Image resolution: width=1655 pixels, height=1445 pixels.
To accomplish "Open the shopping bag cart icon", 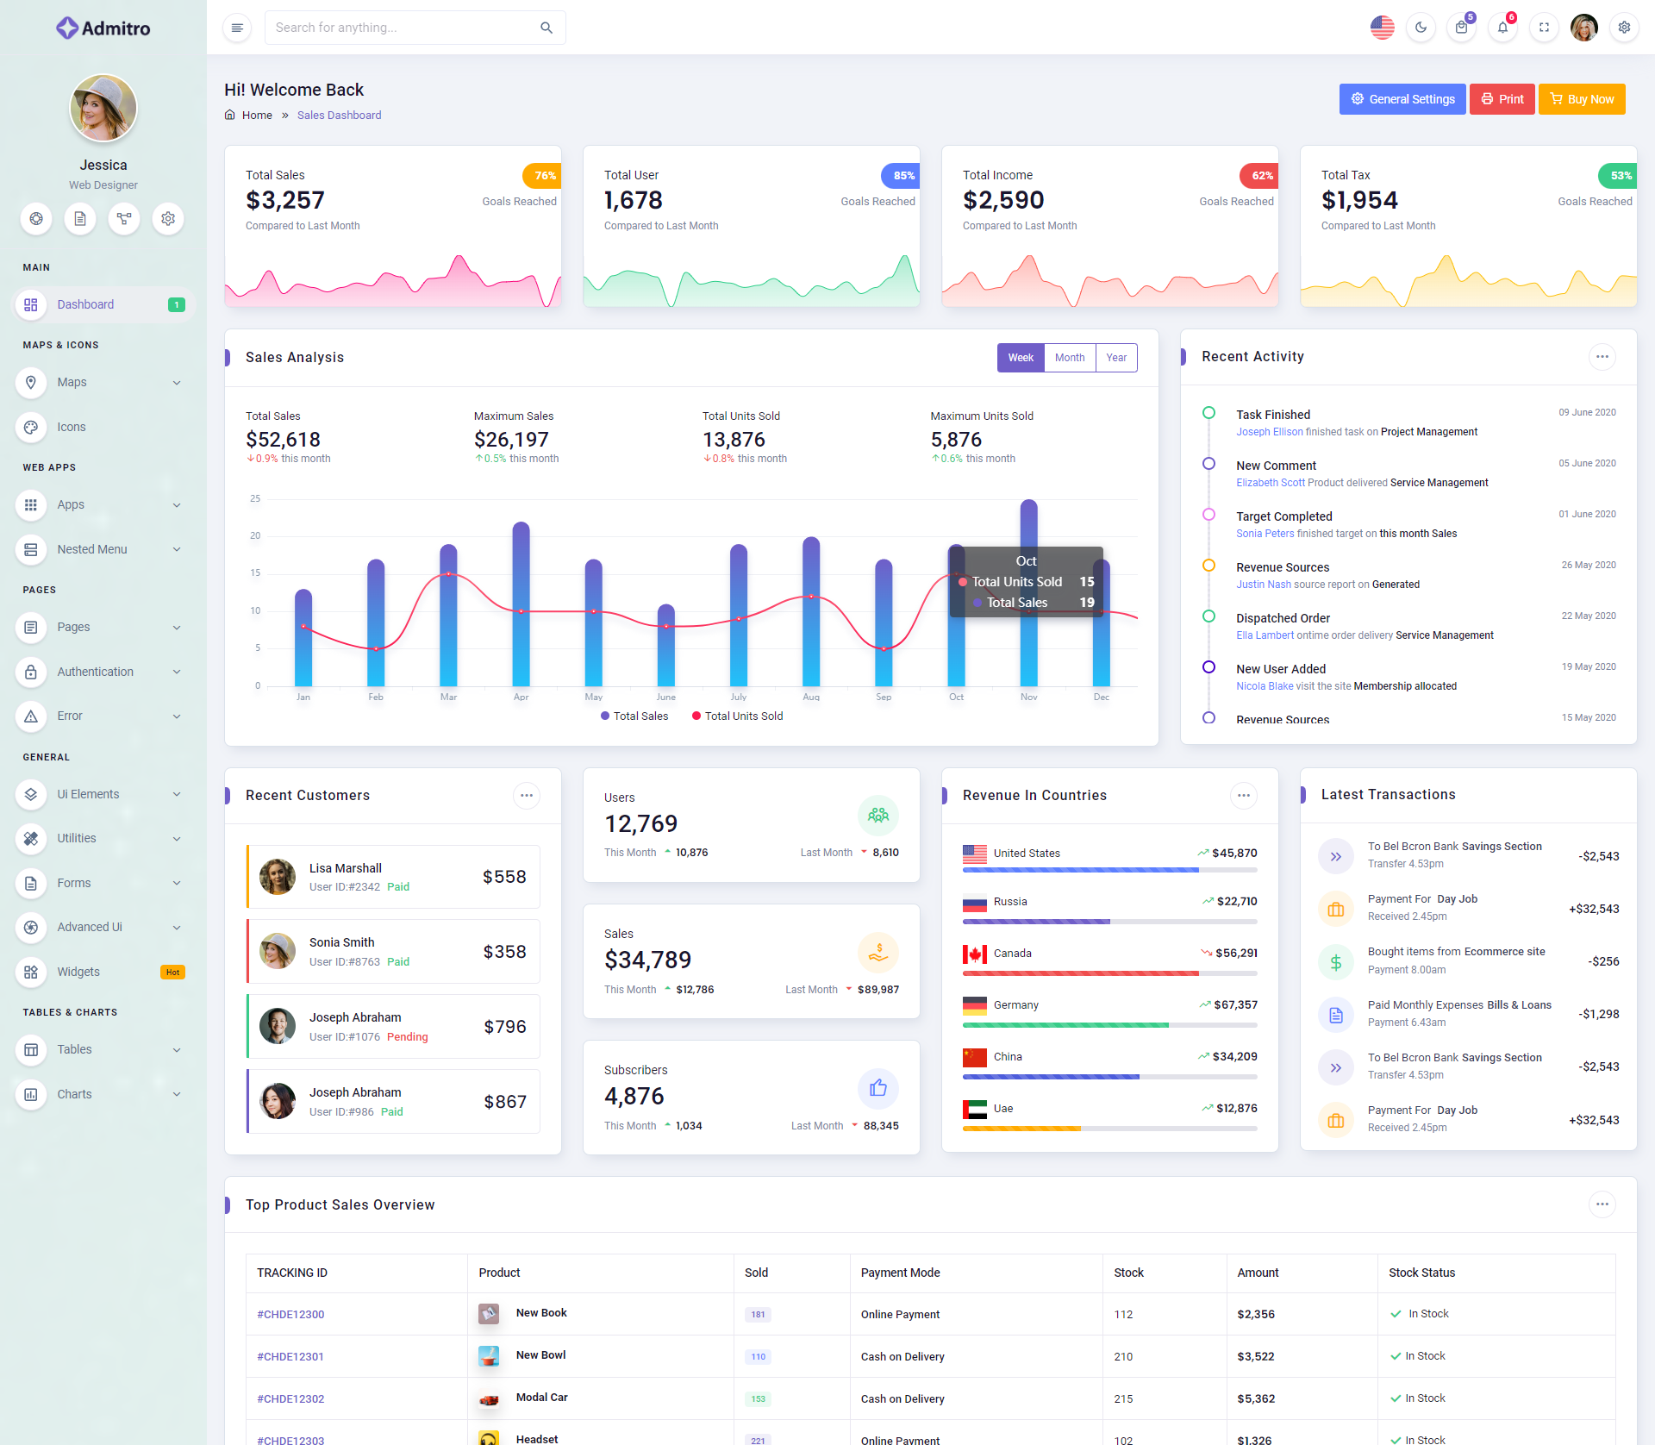I will click(x=1461, y=28).
